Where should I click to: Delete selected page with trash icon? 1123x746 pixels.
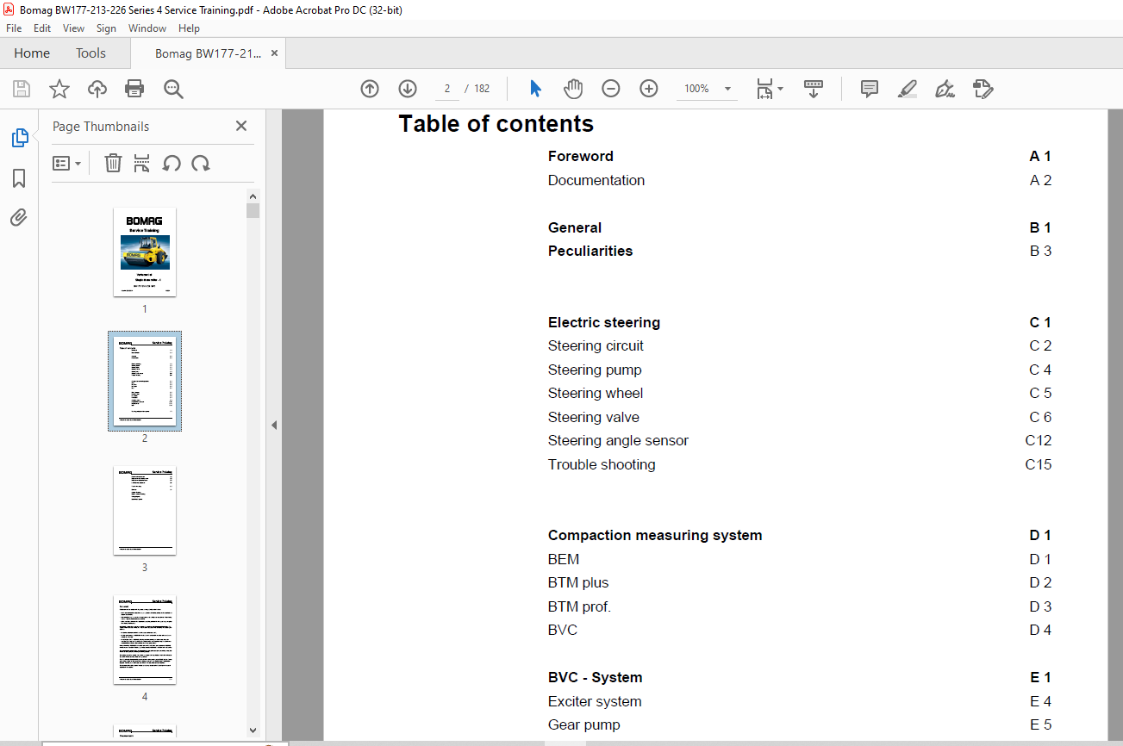tap(113, 163)
